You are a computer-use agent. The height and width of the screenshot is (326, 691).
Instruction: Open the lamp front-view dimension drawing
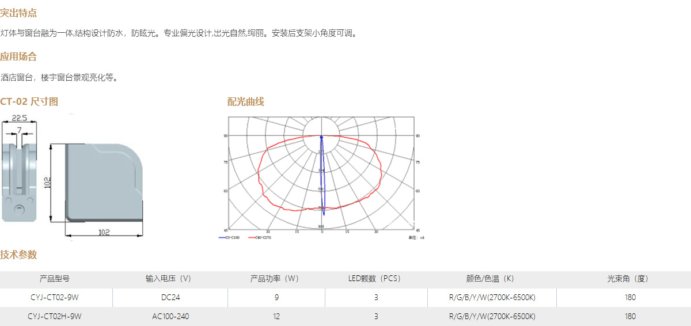[x=21, y=173]
